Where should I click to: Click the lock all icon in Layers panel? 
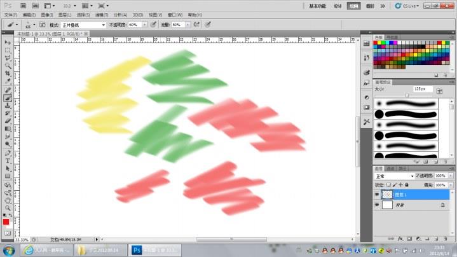[x=406, y=184]
